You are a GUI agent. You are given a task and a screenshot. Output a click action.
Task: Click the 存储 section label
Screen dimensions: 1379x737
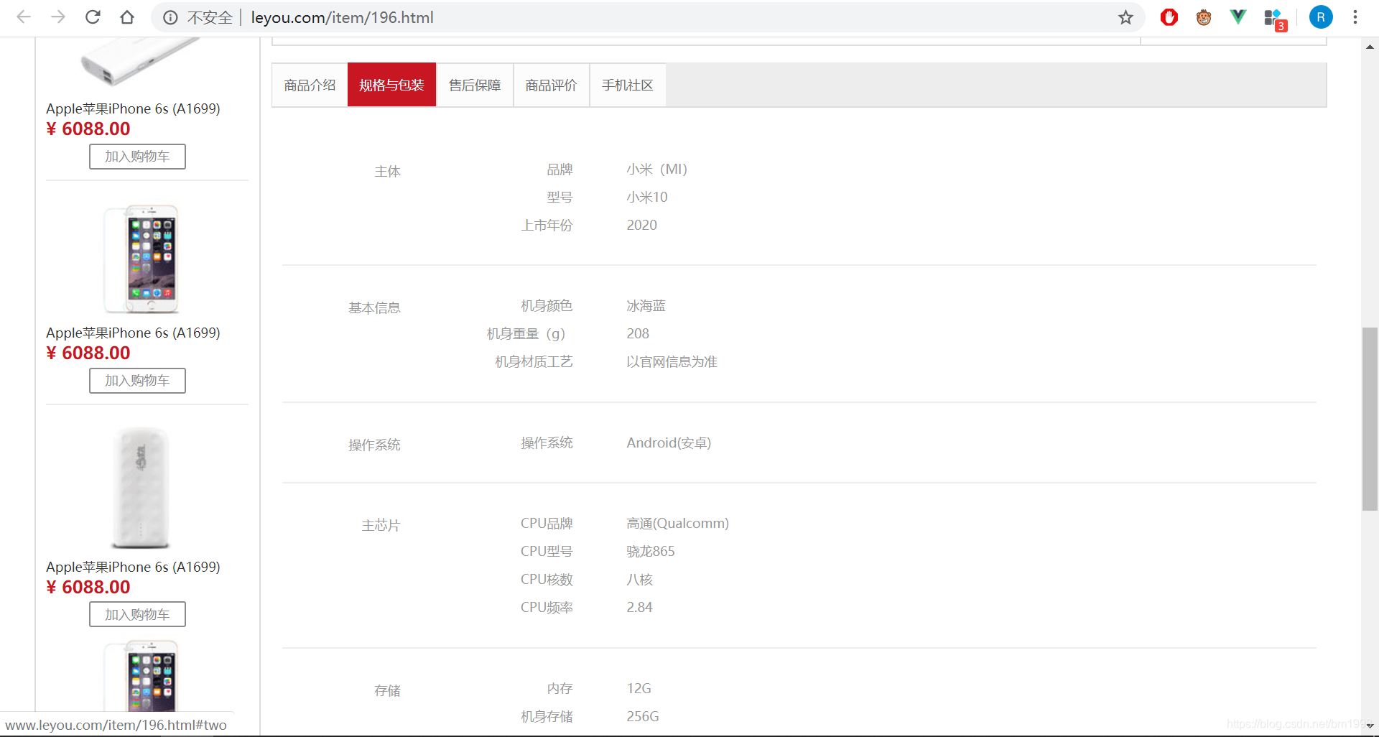[x=387, y=691]
